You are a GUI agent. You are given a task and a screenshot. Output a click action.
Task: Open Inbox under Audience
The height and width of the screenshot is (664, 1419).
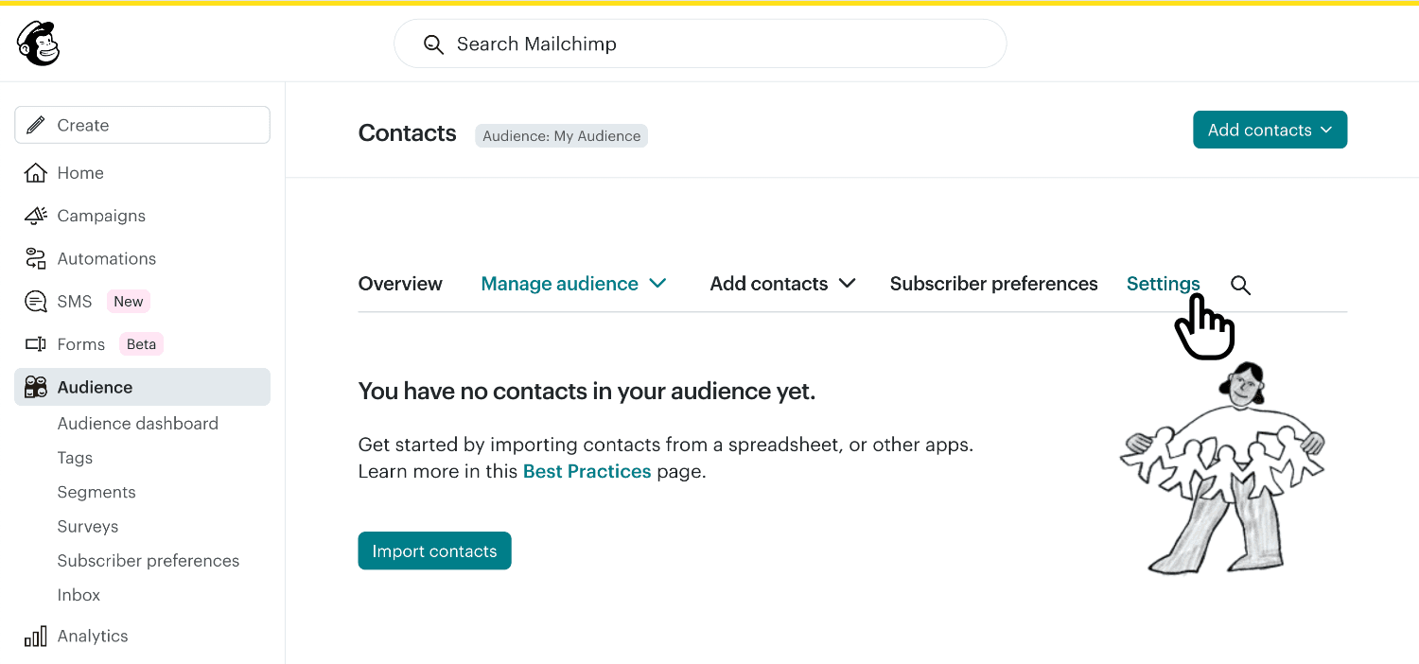click(x=79, y=595)
